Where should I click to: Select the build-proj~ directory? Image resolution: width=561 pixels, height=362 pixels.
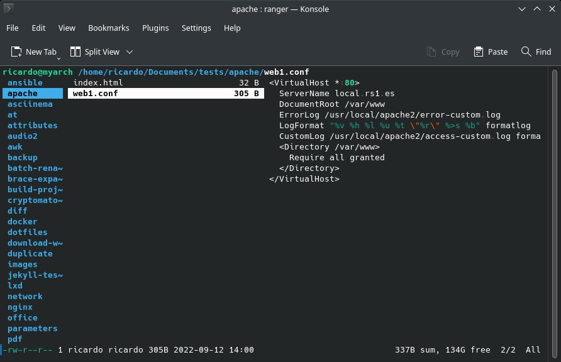click(x=35, y=190)
